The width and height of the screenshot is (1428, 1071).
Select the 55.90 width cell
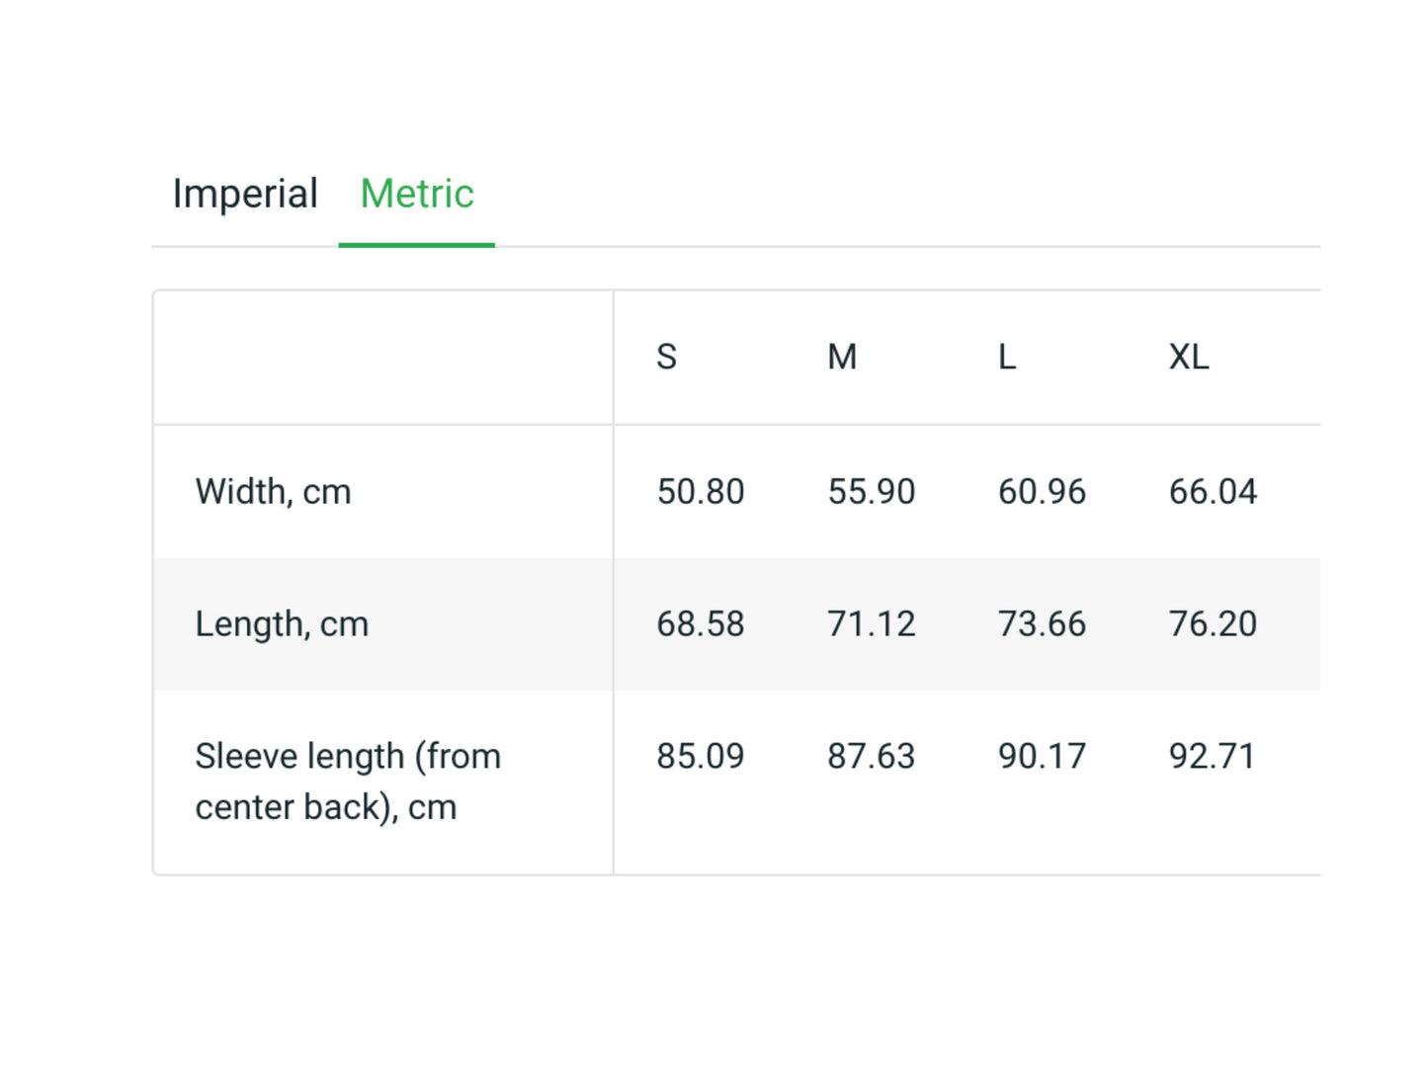pos(872,492)
